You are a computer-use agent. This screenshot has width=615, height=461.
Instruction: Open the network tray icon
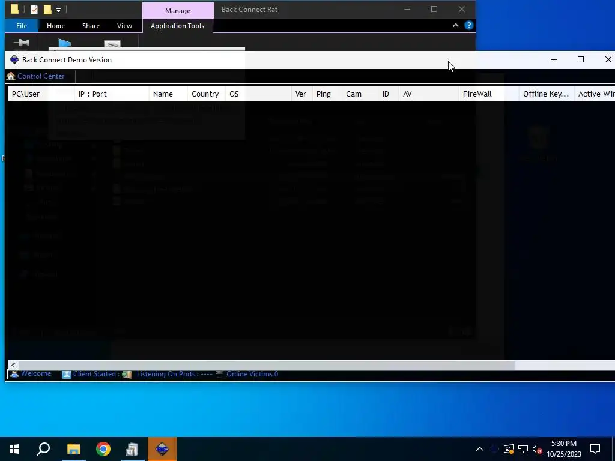tap(523, 449)
